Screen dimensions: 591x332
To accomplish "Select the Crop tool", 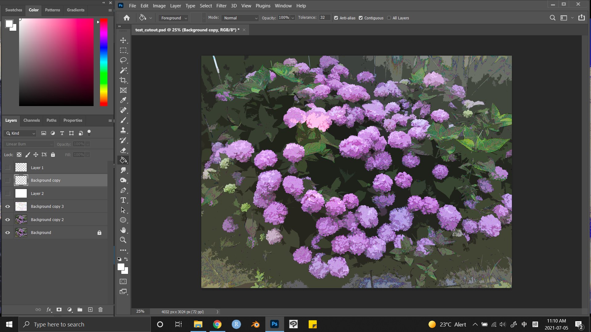I will [123, 80].
